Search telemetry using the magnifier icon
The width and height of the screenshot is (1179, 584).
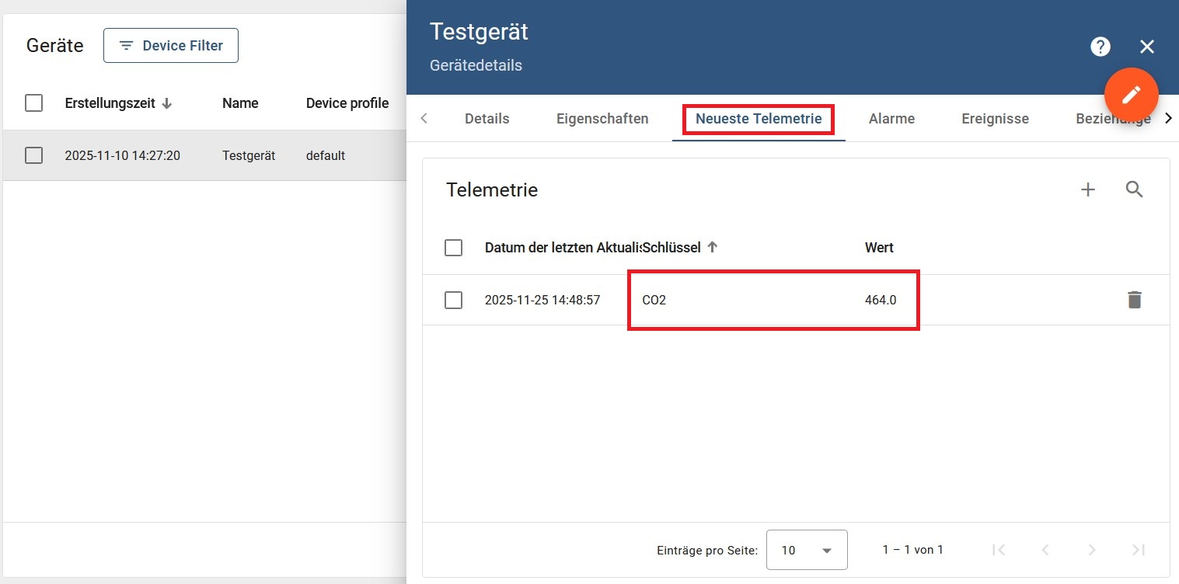pyautogui.click(x=1134, y=189)
